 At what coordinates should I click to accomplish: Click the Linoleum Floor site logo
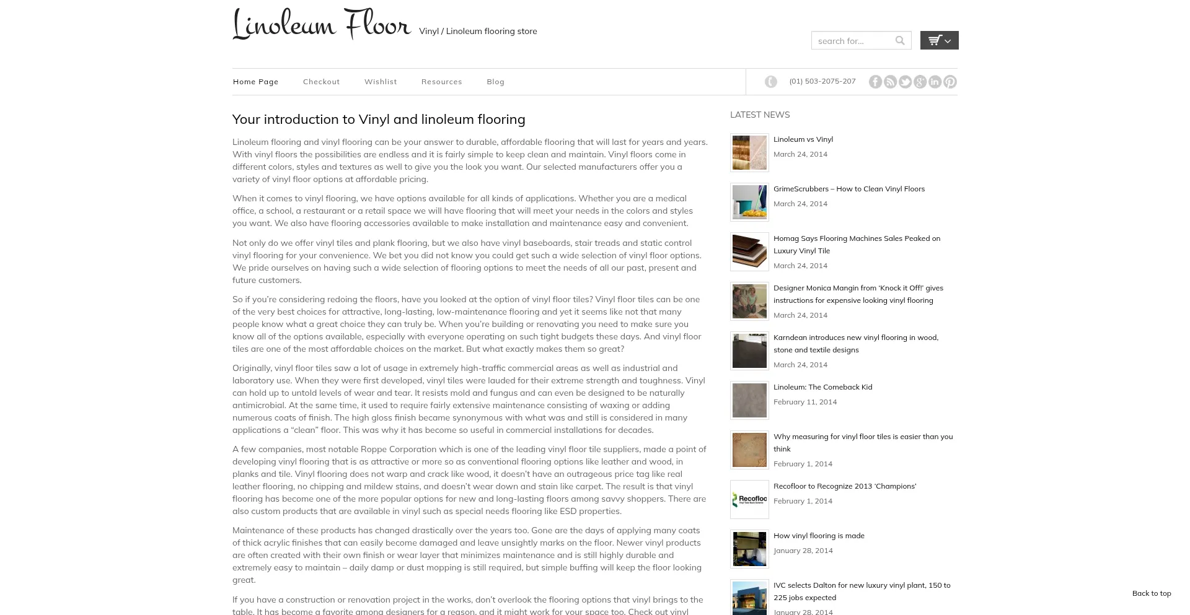coord(322,25)
